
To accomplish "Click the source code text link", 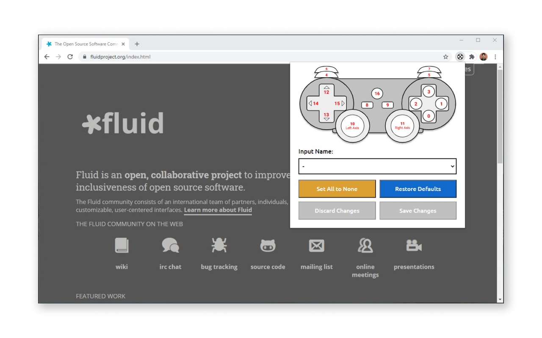I will pyautogui.click(x=268, y=267).
